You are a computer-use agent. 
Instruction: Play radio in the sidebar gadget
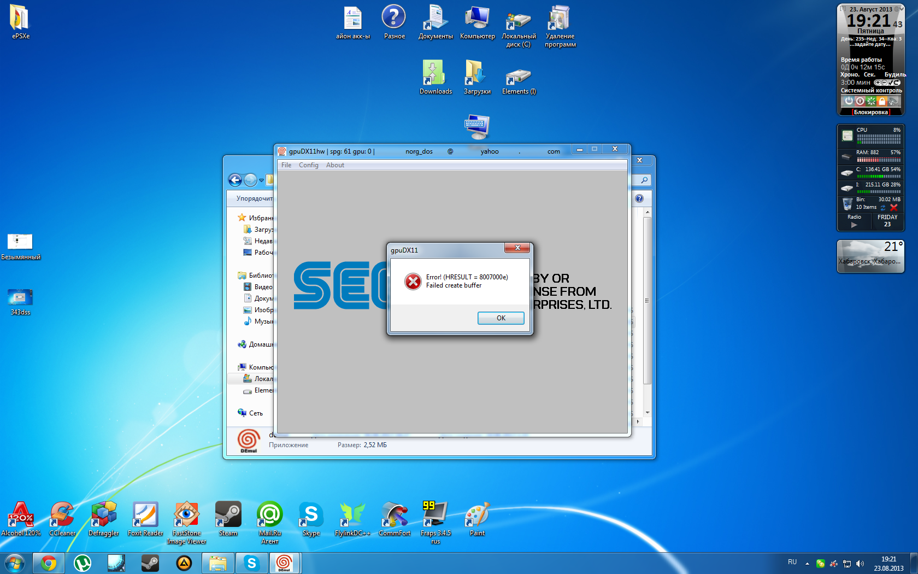pos(854,225)
